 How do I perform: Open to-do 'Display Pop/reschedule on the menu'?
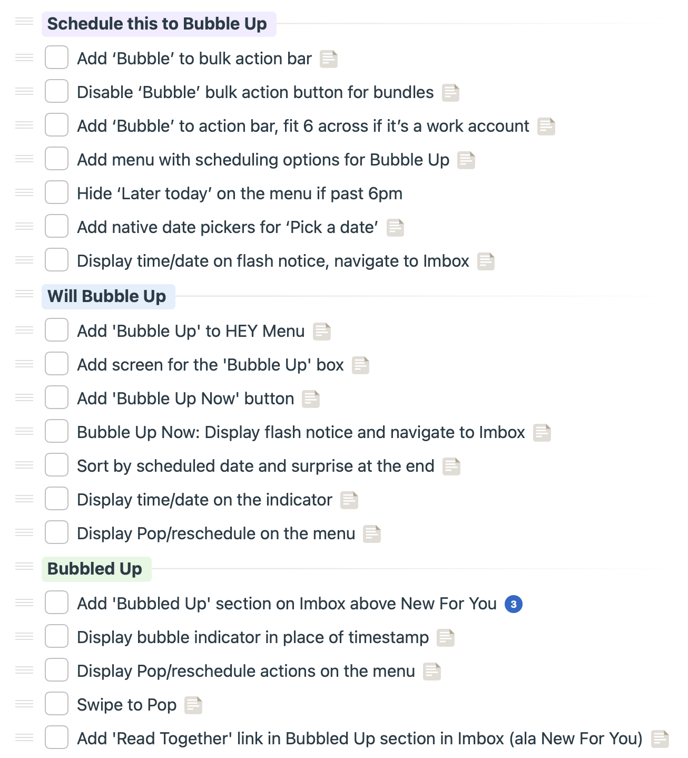point(216,533)
